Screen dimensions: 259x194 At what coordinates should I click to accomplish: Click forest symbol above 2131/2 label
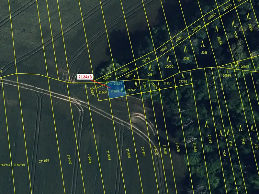click(183, 76)
